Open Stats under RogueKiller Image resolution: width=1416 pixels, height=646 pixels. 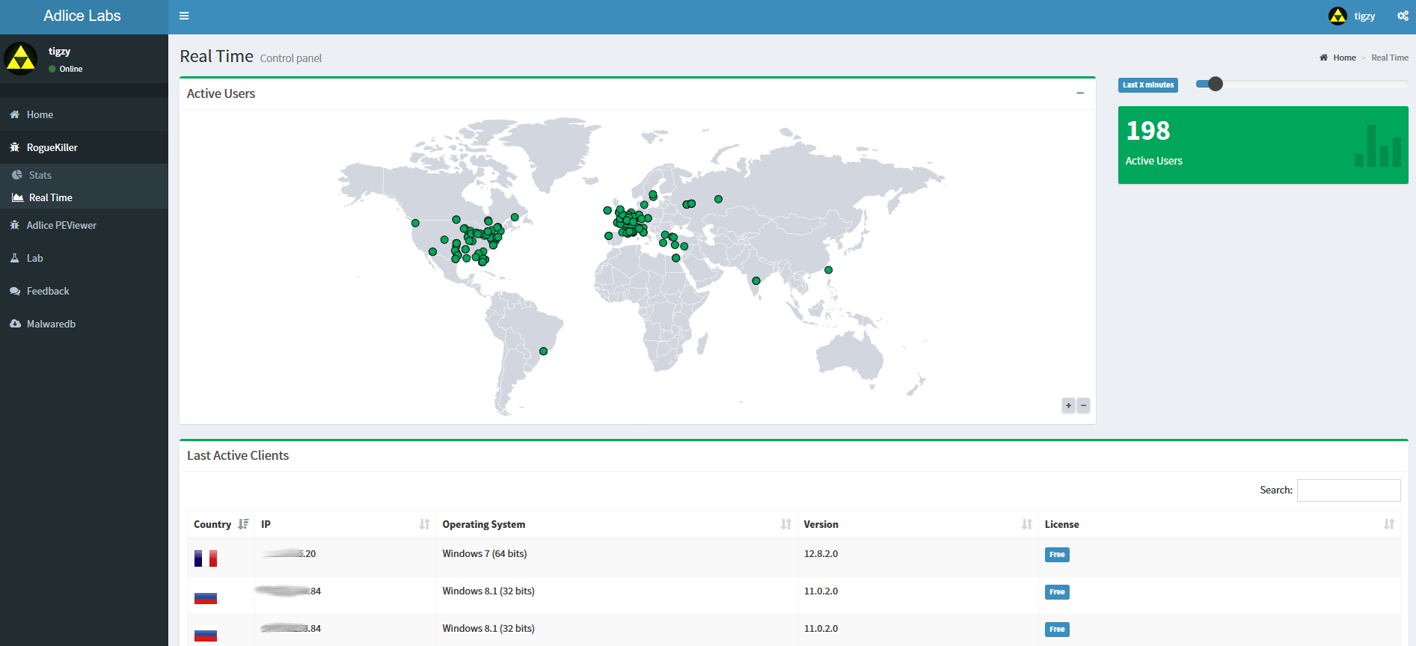[40, 175]
